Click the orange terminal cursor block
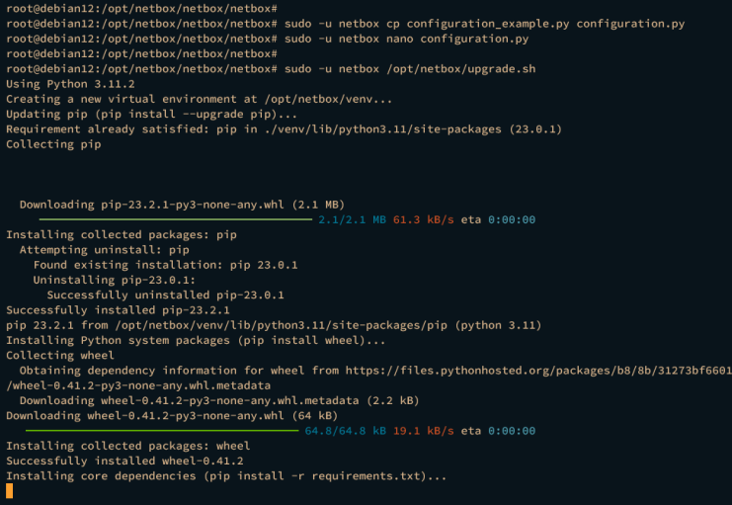 pyautogui.click(x=10, y=490)
